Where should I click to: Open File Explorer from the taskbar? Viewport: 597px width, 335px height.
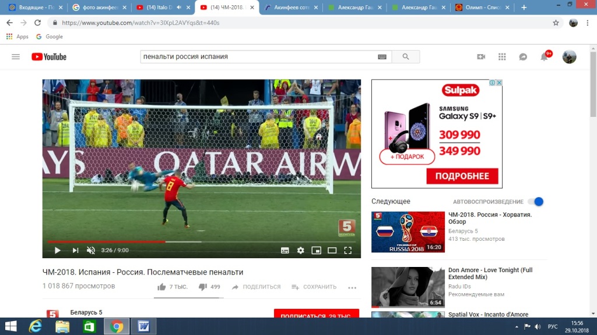tap(62, 326)
